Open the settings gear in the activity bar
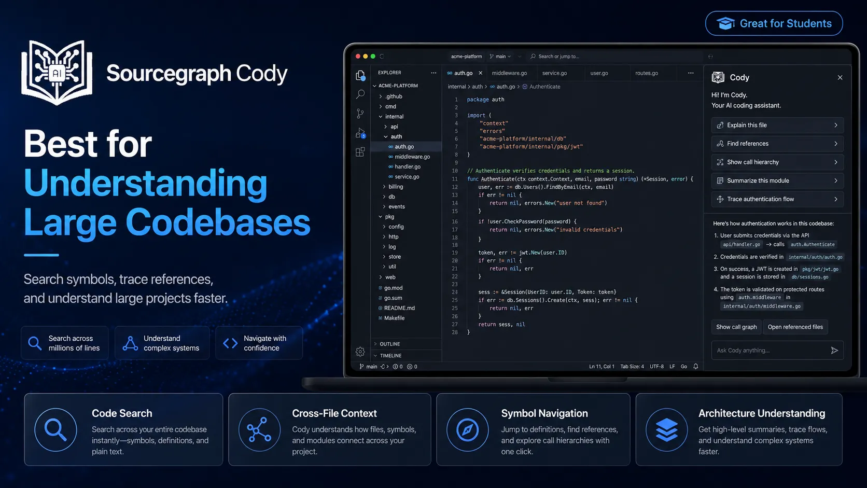The height and width of the screenshot is (488, 867). click(x=360, y=352)
